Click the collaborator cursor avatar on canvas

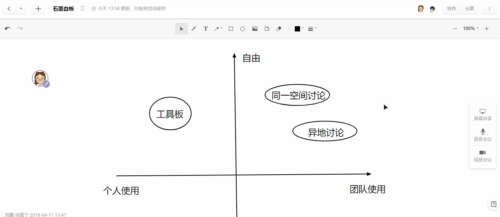point(40,78)
